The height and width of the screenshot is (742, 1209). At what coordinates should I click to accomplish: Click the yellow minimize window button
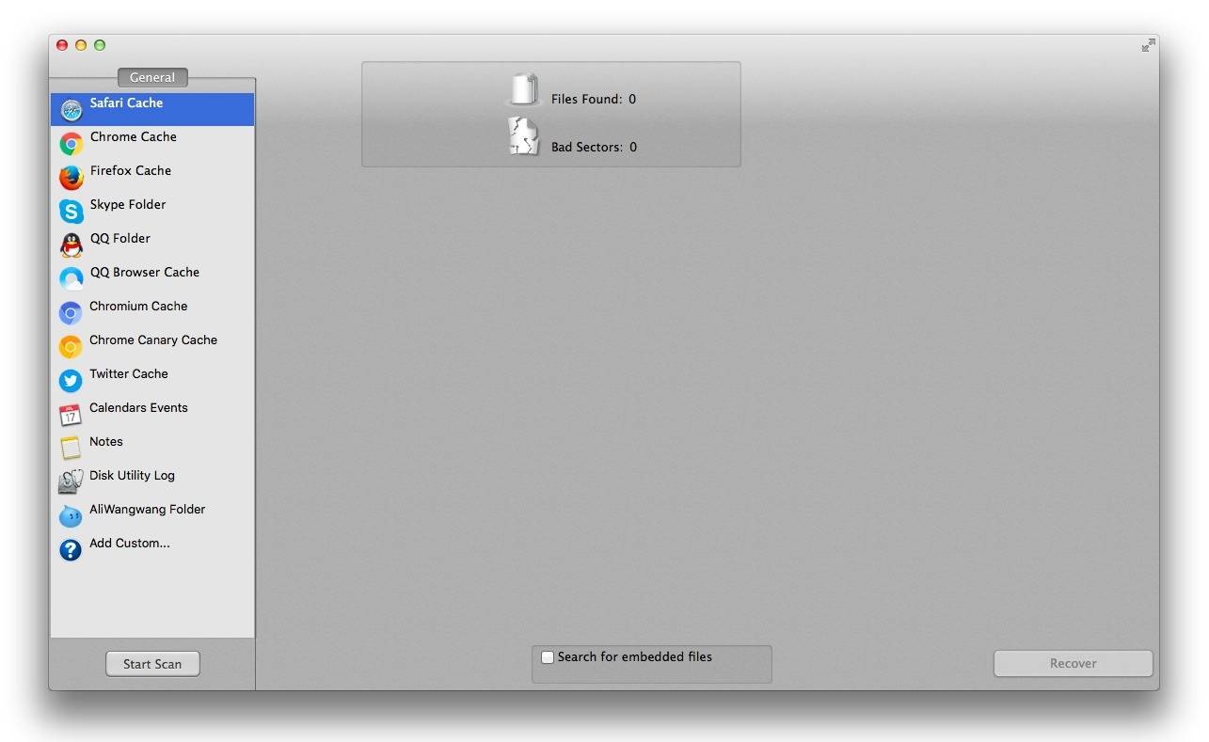tap(81, 45)
